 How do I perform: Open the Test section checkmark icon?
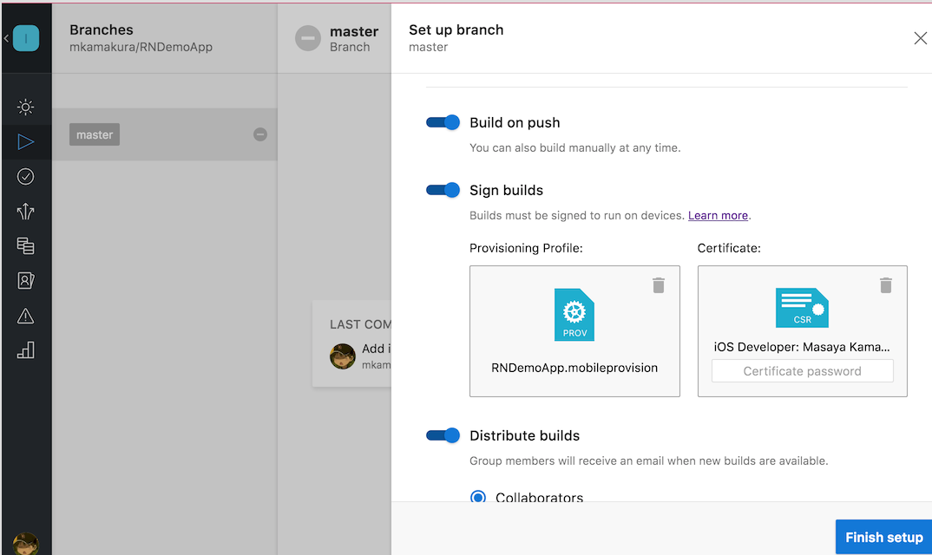coord(25,177)
